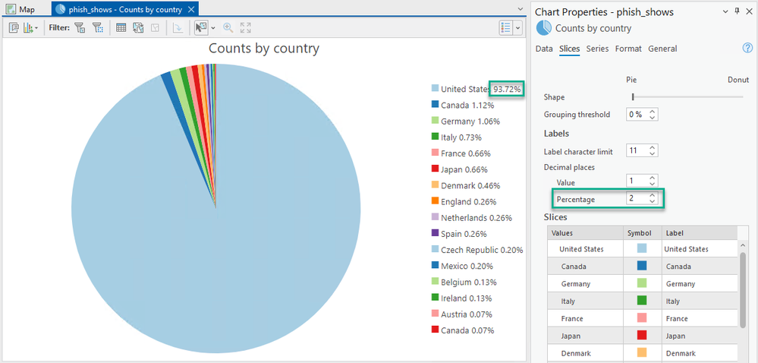
Task: Go to the General tab
Action: pos(662,49)
